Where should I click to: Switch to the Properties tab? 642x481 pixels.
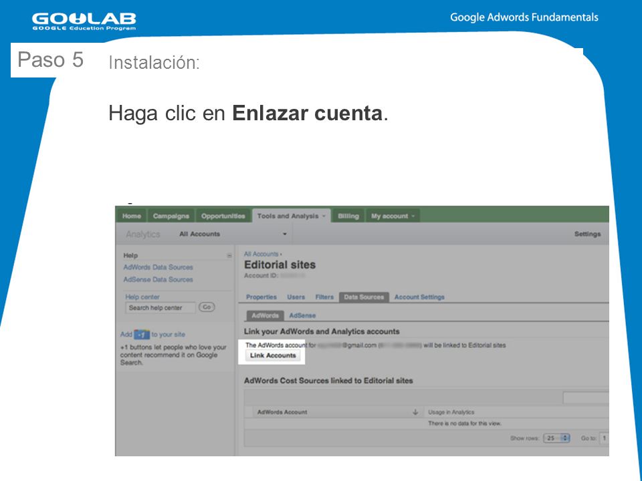(261, 297)
